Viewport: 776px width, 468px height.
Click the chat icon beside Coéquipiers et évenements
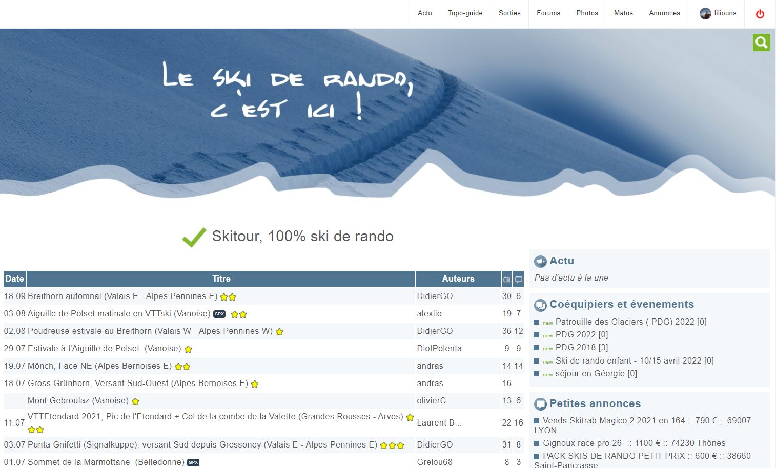pos(540,305)
